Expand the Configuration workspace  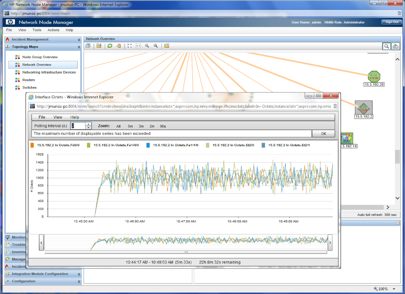tap(78, 281)
